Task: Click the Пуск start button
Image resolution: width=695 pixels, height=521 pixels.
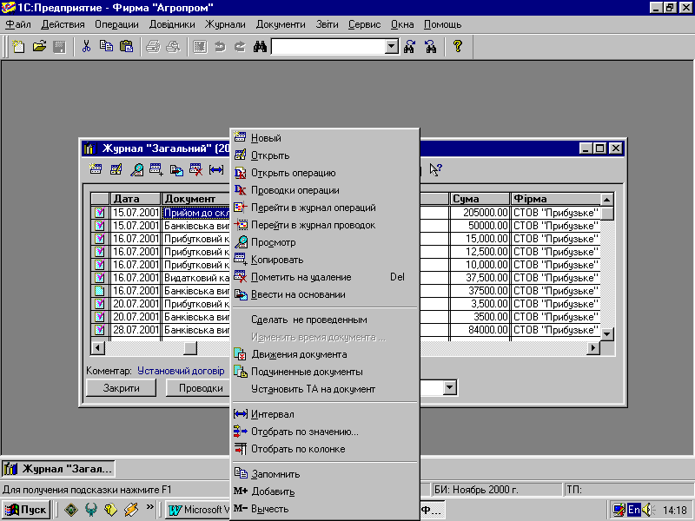Action: pos(26,510)
